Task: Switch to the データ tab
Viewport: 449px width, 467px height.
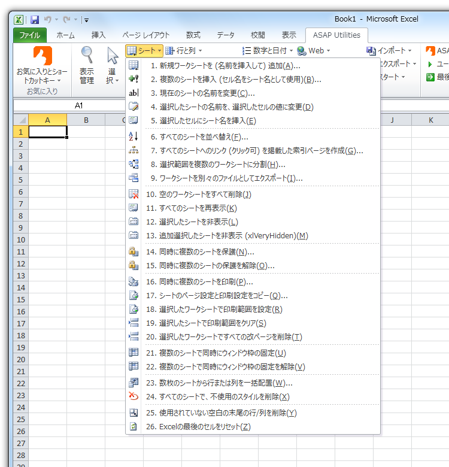Action: 226,35
